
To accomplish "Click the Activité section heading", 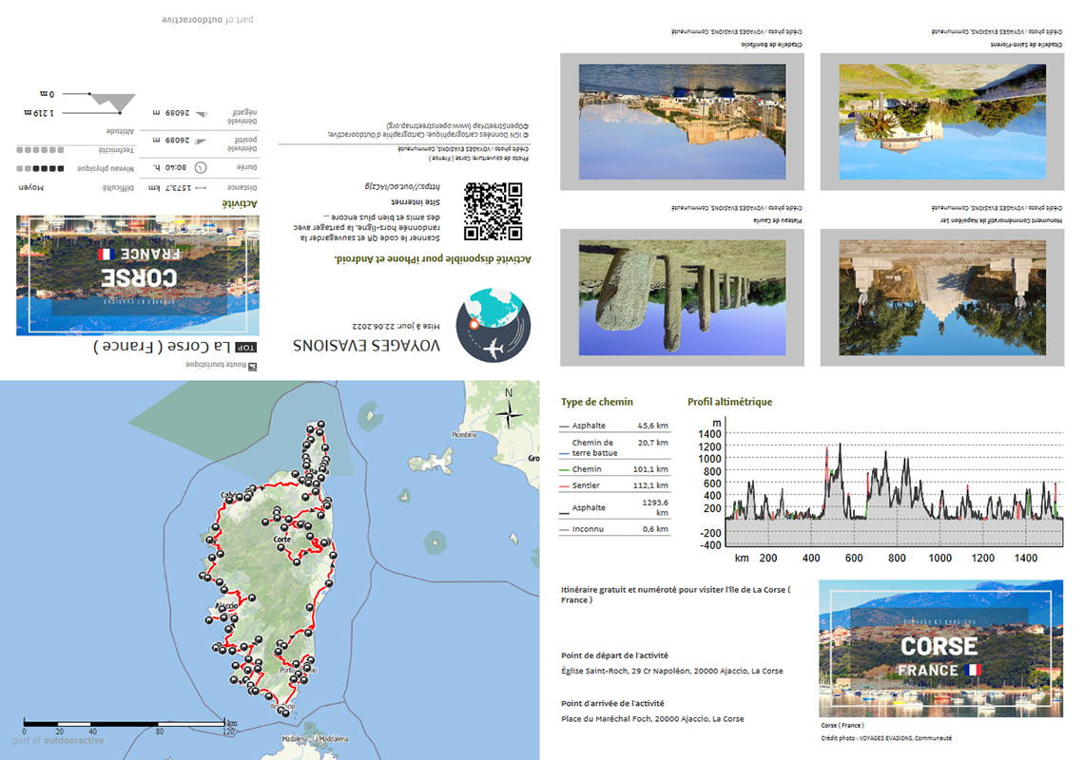I will click(240, 204).
